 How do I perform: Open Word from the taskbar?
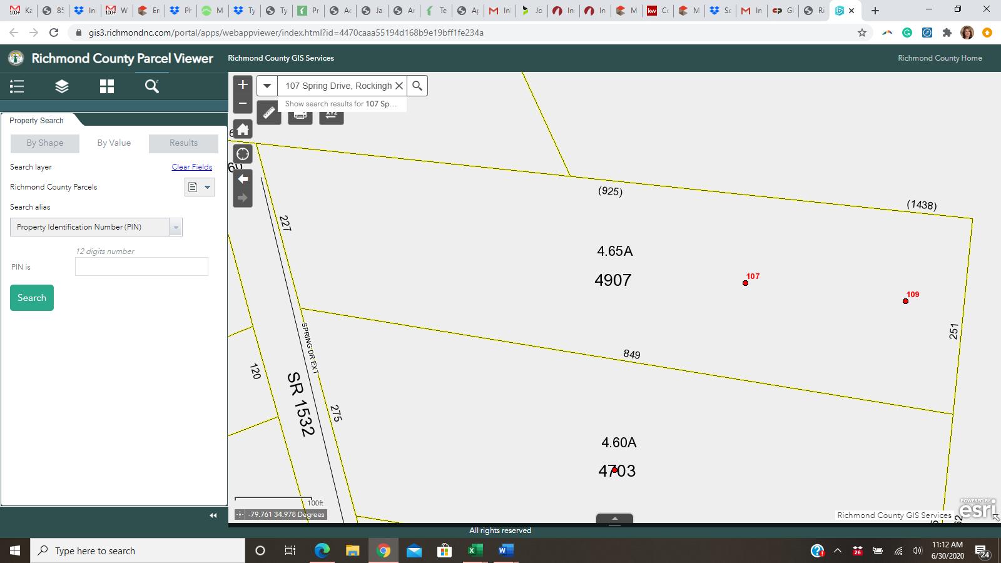pyautogui.click(x=506, y=550)
